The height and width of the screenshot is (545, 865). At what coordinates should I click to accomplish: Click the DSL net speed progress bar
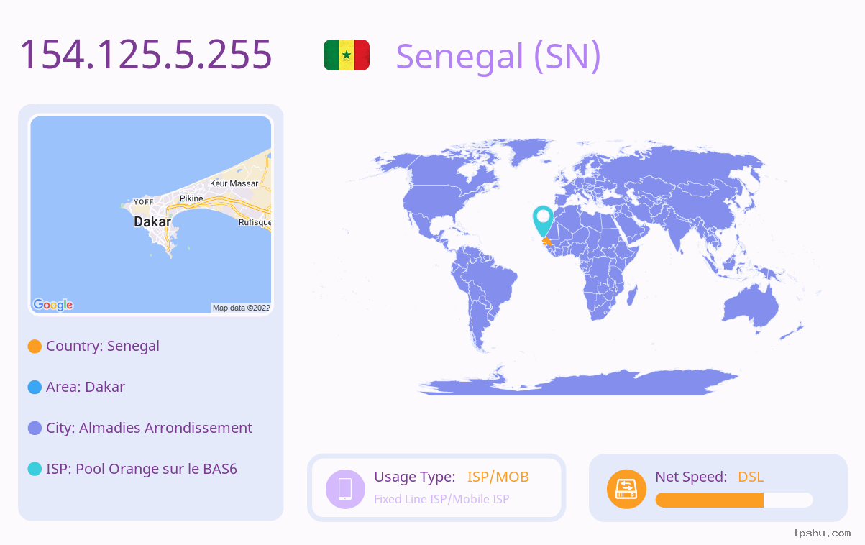click(734, 500)
